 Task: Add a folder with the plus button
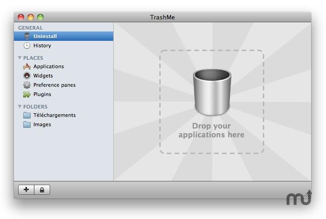click(x=26, y=190)
